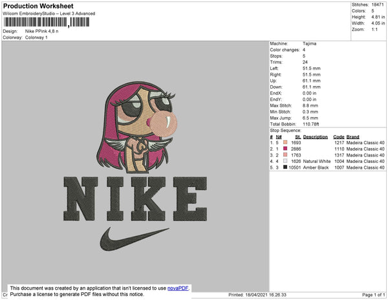Click the design name Nike PPink 4,8 n
This screenshot has height=300, width=388.
click(42, 31)
